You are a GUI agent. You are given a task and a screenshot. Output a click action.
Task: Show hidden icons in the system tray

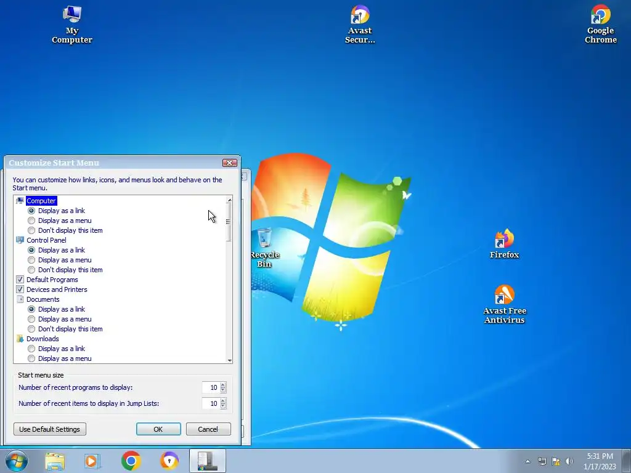527,461
